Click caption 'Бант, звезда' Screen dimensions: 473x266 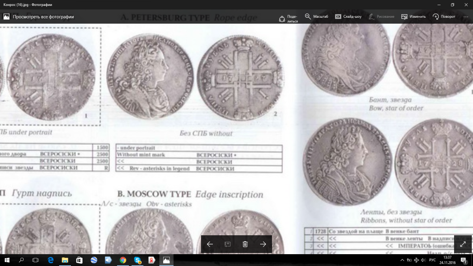click(390, 100)
